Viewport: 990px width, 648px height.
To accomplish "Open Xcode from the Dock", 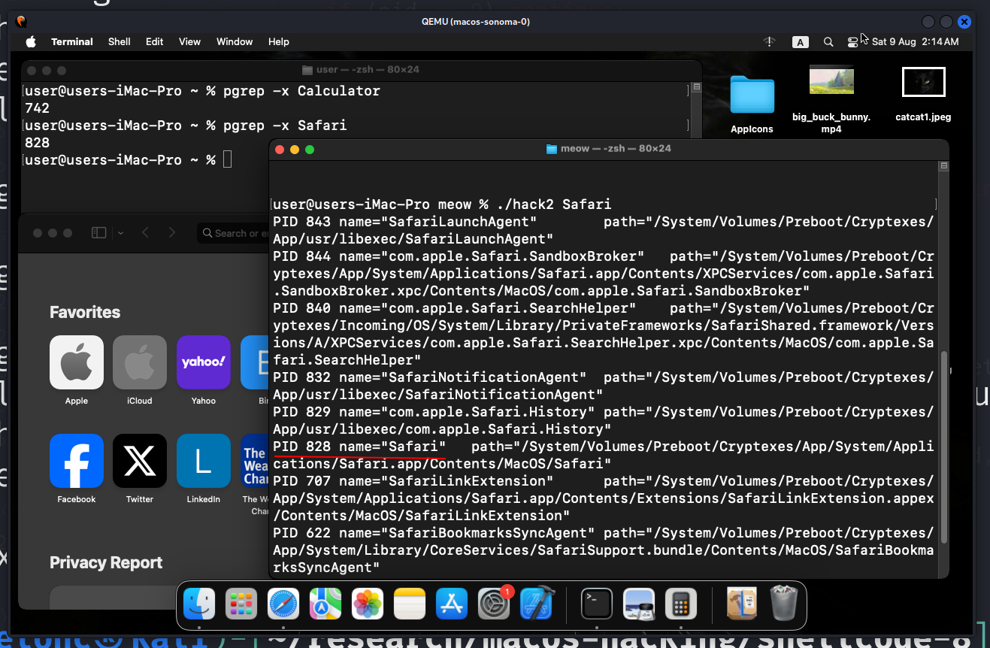I will (x=537, y=604).
